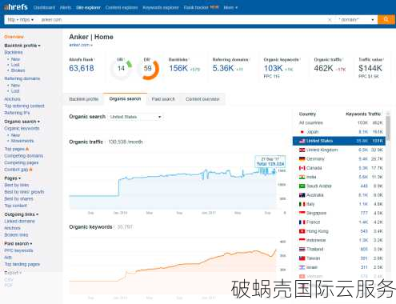396x304 pixels.
Task: Switch to the Paid search tab
Action: [x=163, y=99]
